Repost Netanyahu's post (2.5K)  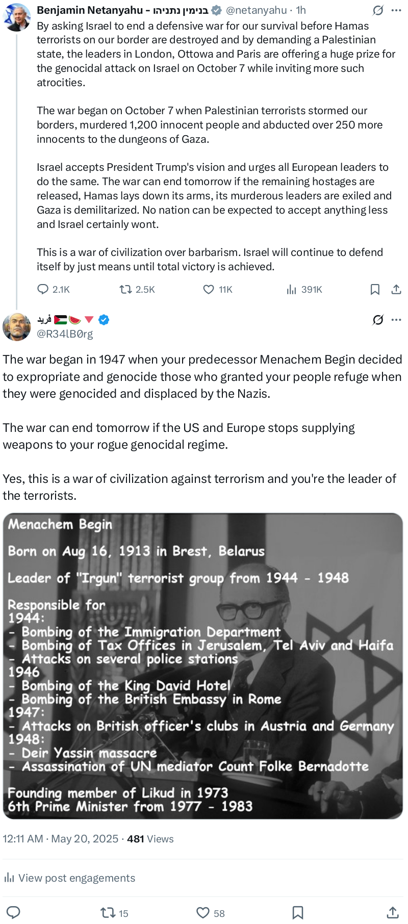(125, 290)
